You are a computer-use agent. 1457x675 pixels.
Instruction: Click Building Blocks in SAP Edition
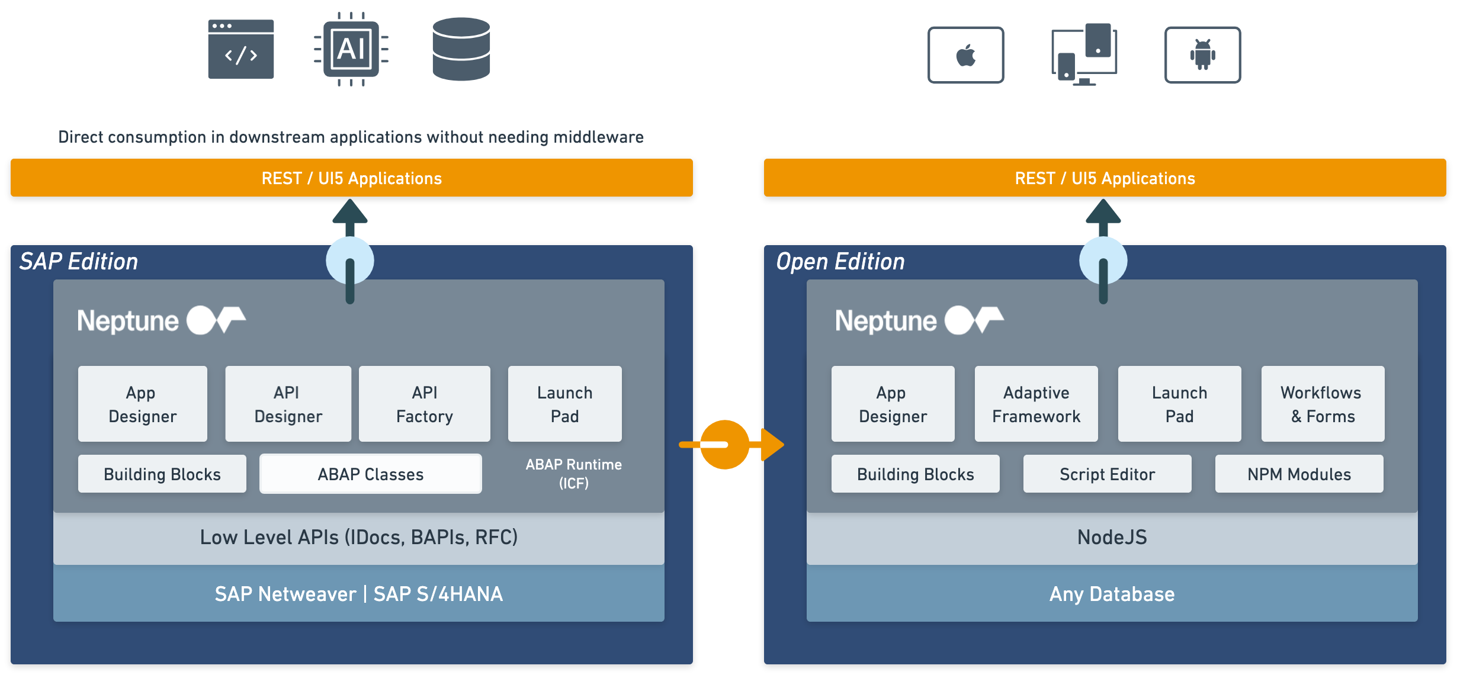pos(162,474)
